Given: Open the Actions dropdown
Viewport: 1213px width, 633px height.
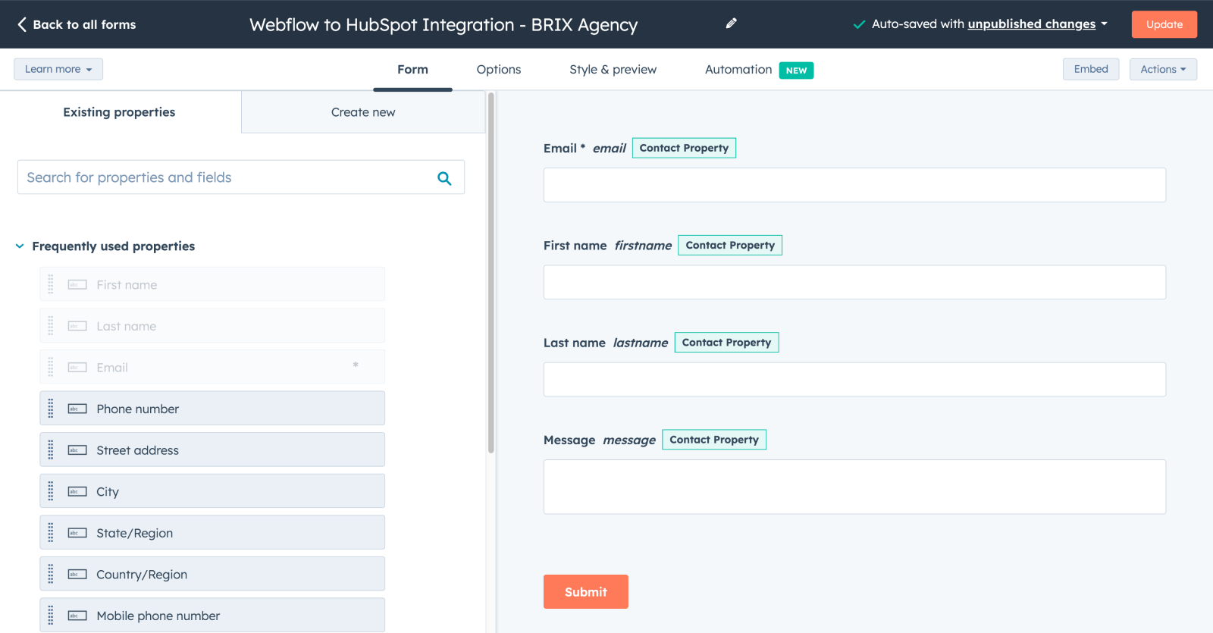Looking at the screenshot, I should 1163,69.
